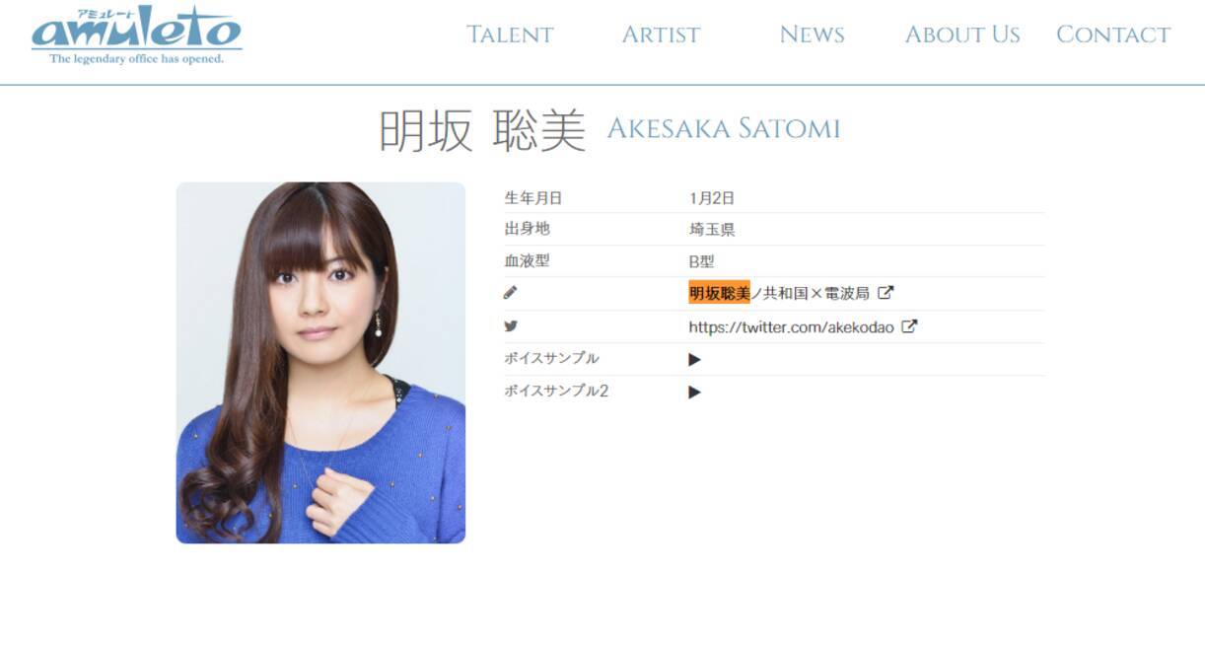Play ボイスサンプル voice sample
Viewport: 1205px width, 645px height.
(694, 359)
